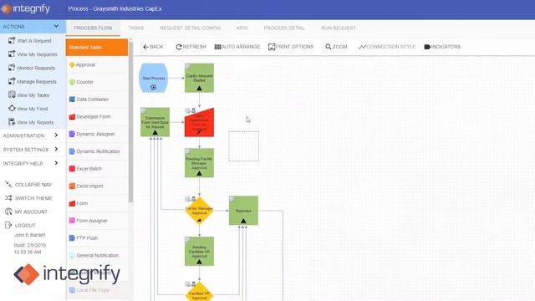Image resolution: width=535 pixels, height=301 pixels.
Task: Switch to the Process Flow tab
Action: point(93,28)
